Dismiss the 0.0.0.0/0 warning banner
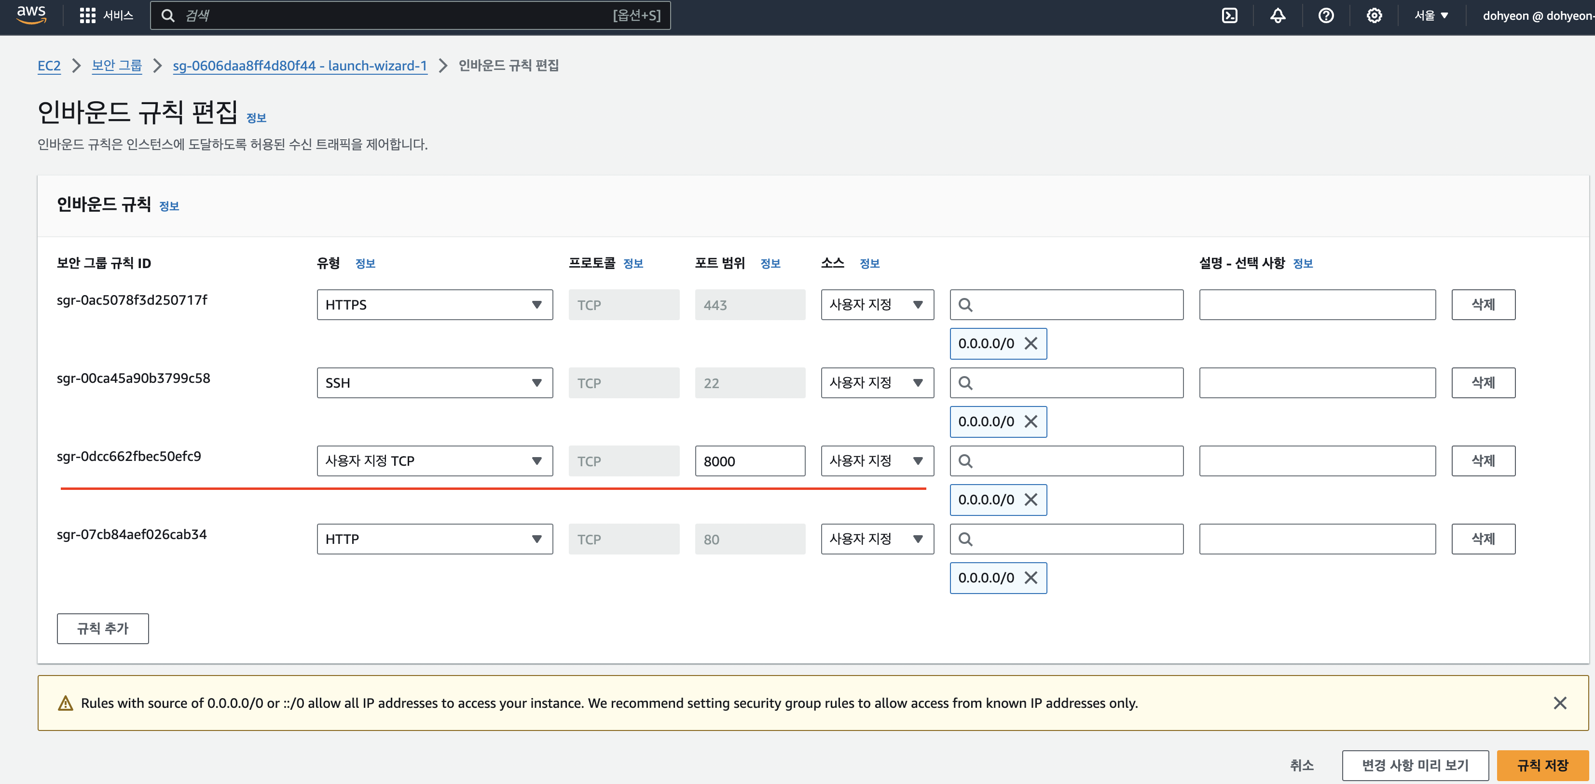 [x=1560, y=703]
